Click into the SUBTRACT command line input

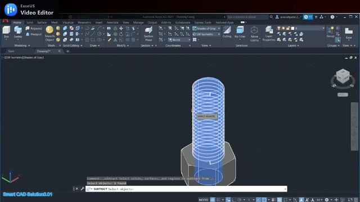pos(186,189)
